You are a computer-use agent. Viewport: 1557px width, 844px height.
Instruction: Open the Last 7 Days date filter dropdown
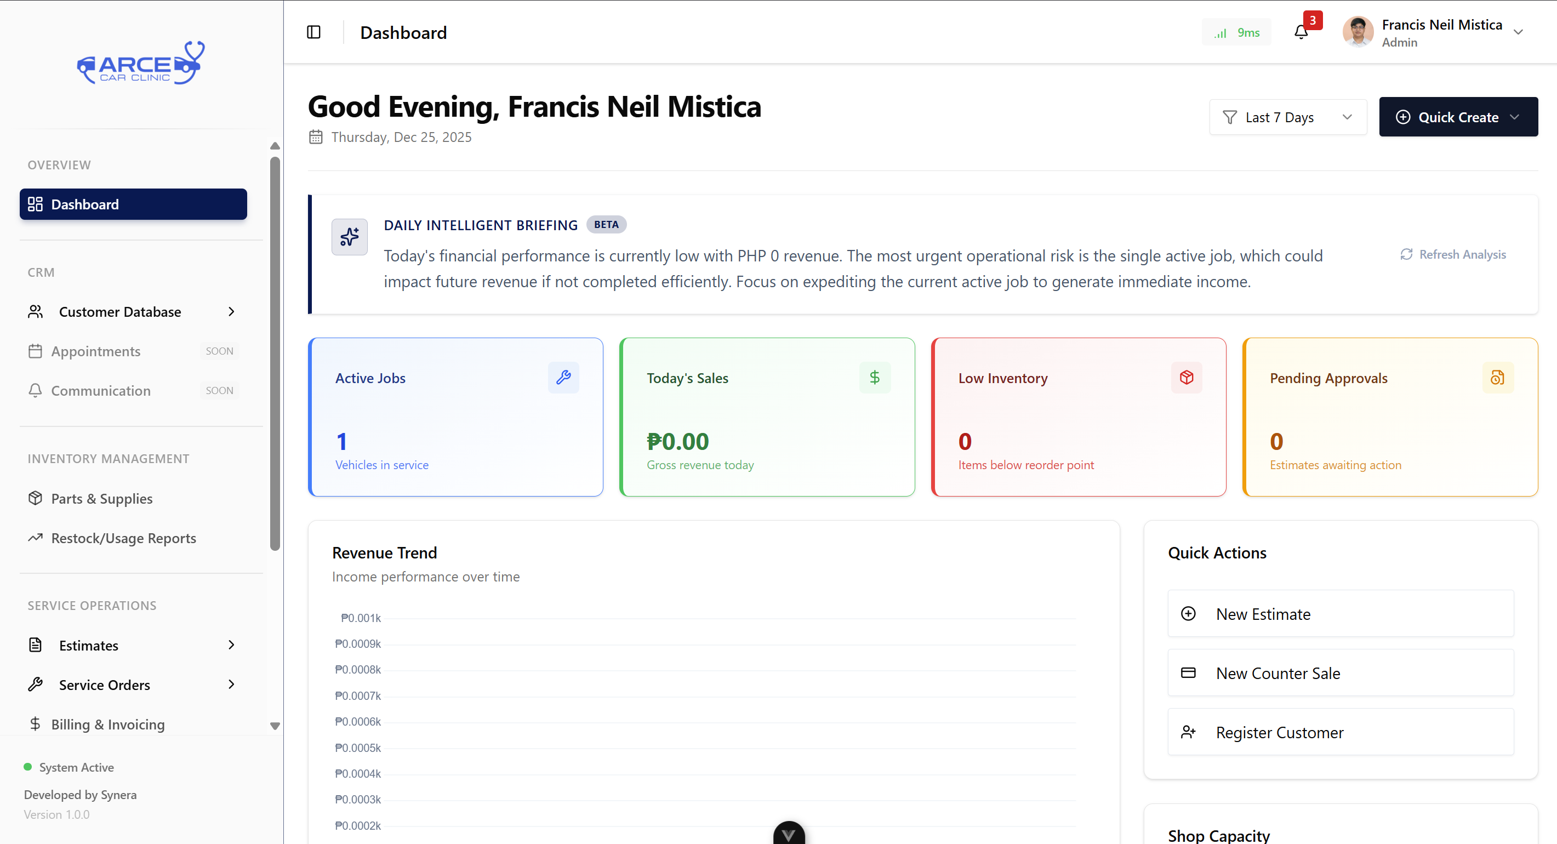point(1287,117)
